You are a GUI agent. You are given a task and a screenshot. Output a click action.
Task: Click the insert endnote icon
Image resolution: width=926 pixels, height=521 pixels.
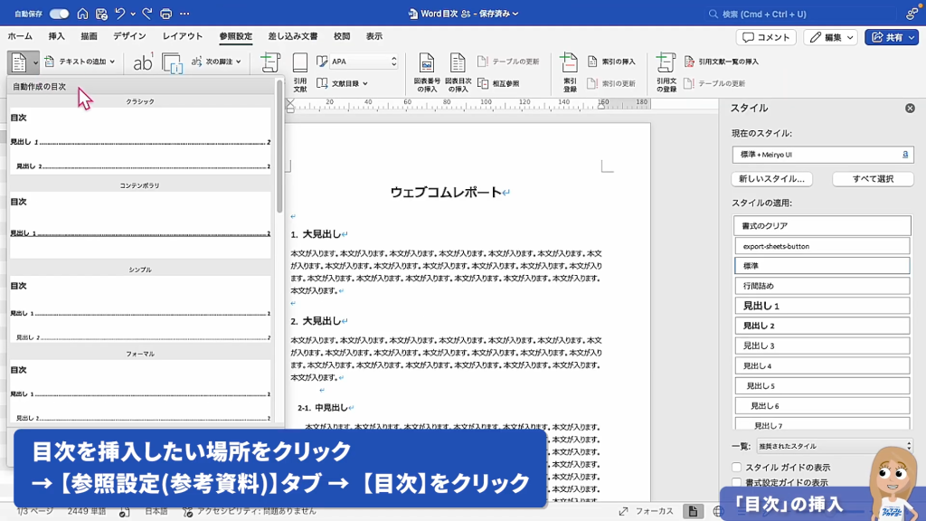(172, 63)
